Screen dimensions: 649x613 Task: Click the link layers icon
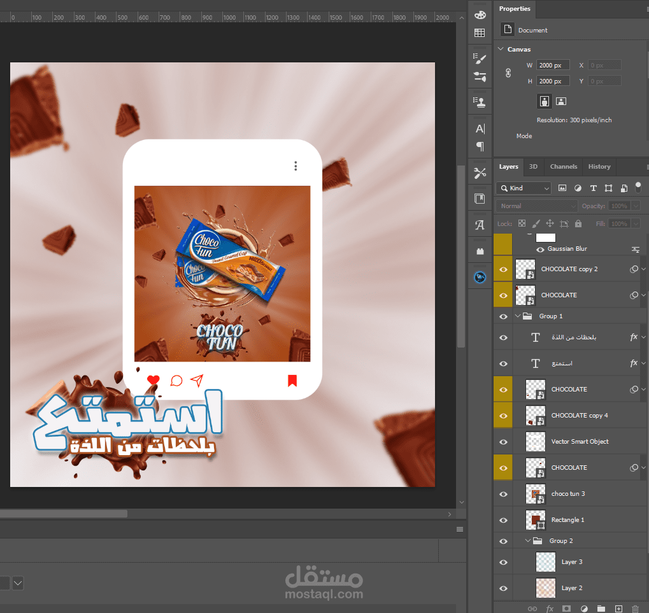[x=532, y=609]
